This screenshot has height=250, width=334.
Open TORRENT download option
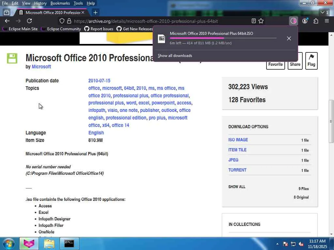[237, 170]
